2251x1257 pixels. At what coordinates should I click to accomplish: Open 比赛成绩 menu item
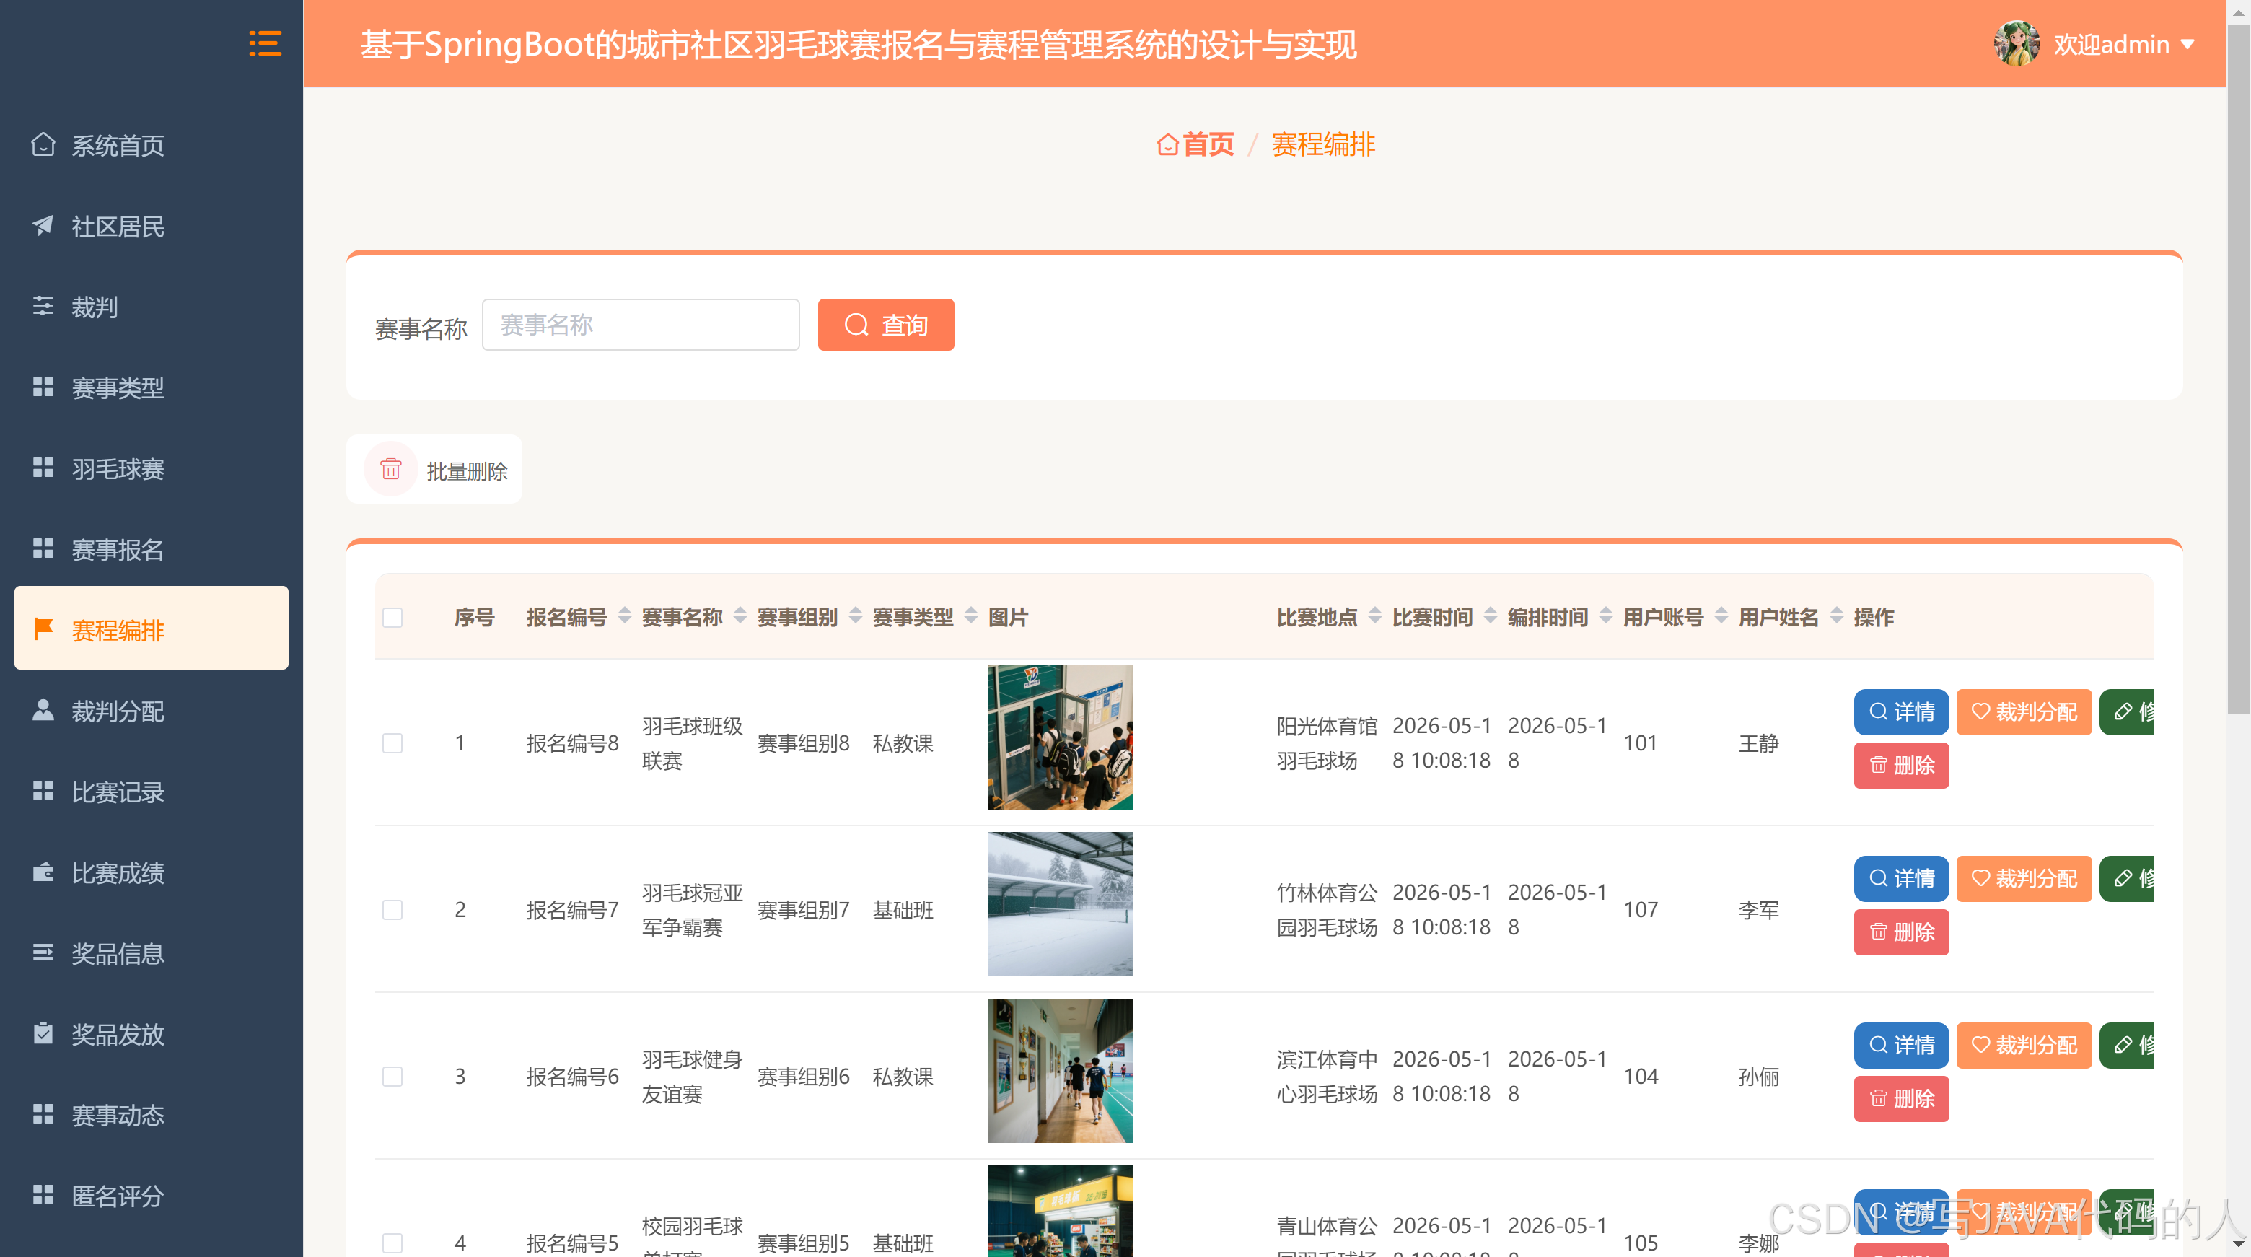(152, 872)
